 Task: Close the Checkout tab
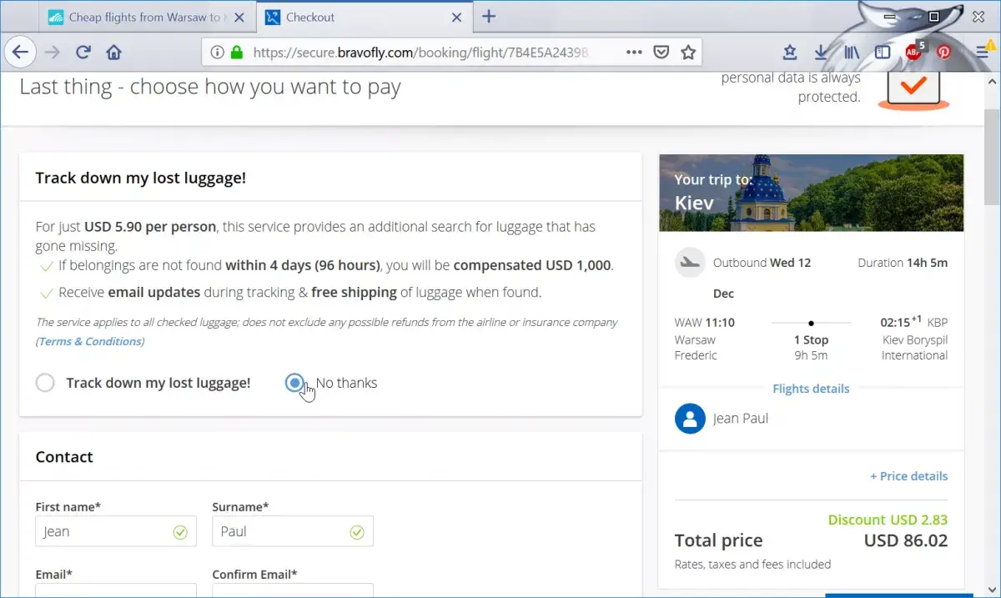tap(457, 17)
